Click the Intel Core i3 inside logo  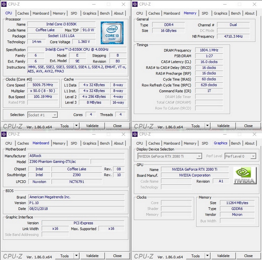[x=112, y=33]
